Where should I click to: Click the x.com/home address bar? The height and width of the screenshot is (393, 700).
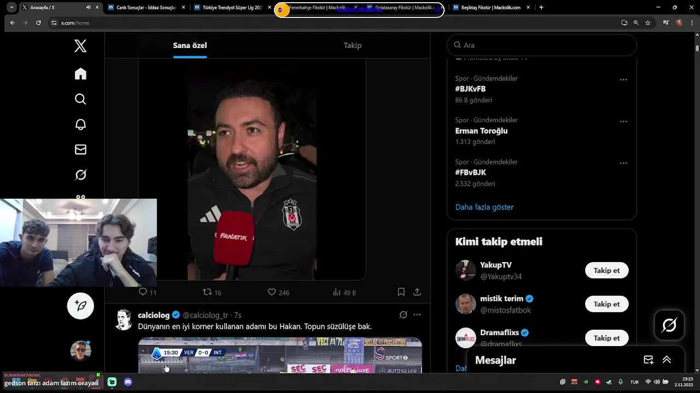(x=334, y=23)
